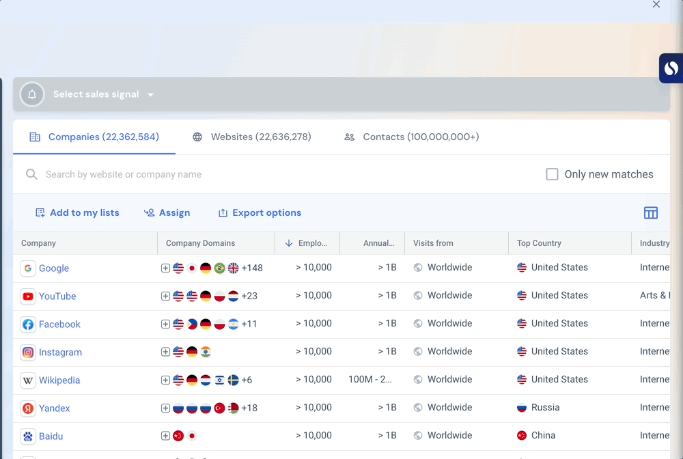Click the Google favicon in the company list
This screenshot has height=459, width=683.
point(27,268)
